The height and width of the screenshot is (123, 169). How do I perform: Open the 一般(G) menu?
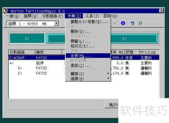click(x=13, y=16)
